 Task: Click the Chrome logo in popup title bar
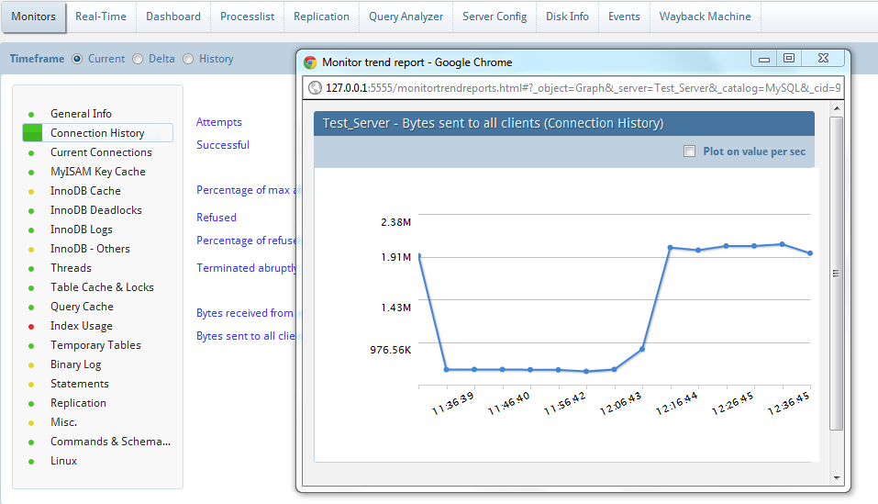point(310,62)
